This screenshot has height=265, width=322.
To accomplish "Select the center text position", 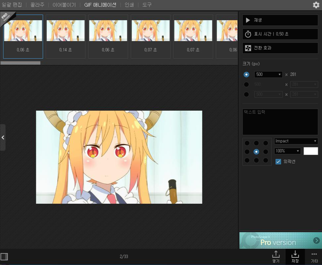I will tap(256, 152).
